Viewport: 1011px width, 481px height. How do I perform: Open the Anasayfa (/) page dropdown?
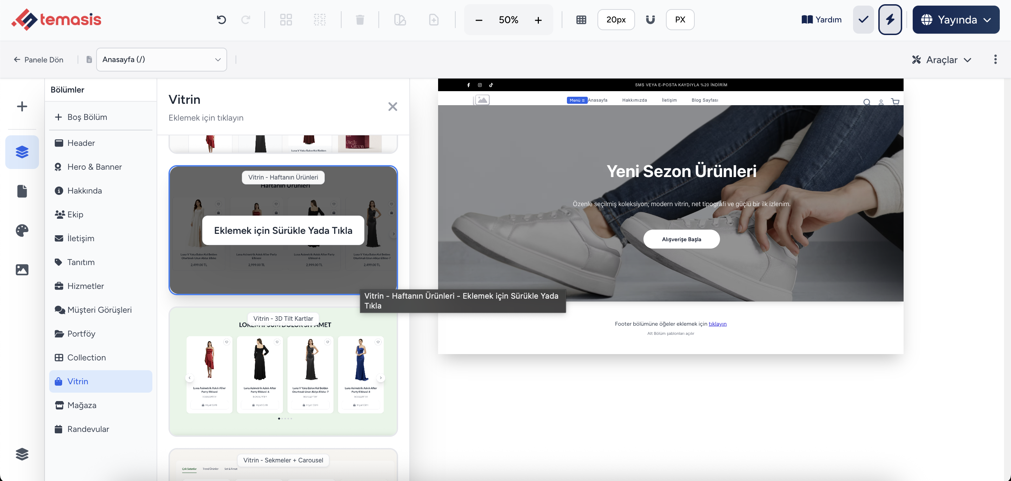tap(161, 60)
